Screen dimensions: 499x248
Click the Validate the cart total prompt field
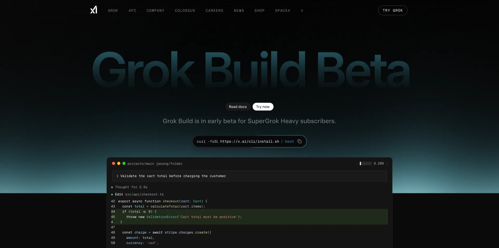[249, 176]
